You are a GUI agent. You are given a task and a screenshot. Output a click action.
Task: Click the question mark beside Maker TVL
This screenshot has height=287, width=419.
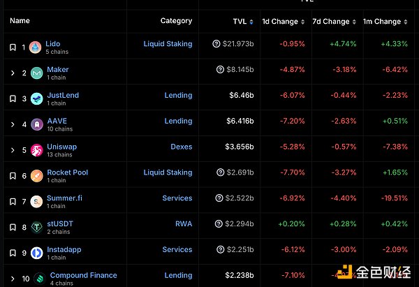point(221,70)
